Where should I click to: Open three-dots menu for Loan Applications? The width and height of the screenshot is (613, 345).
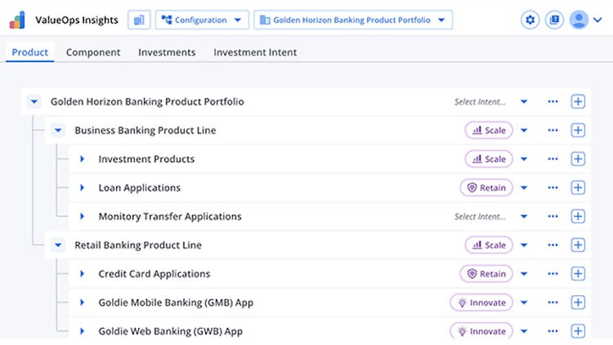[x=553, y=188]
